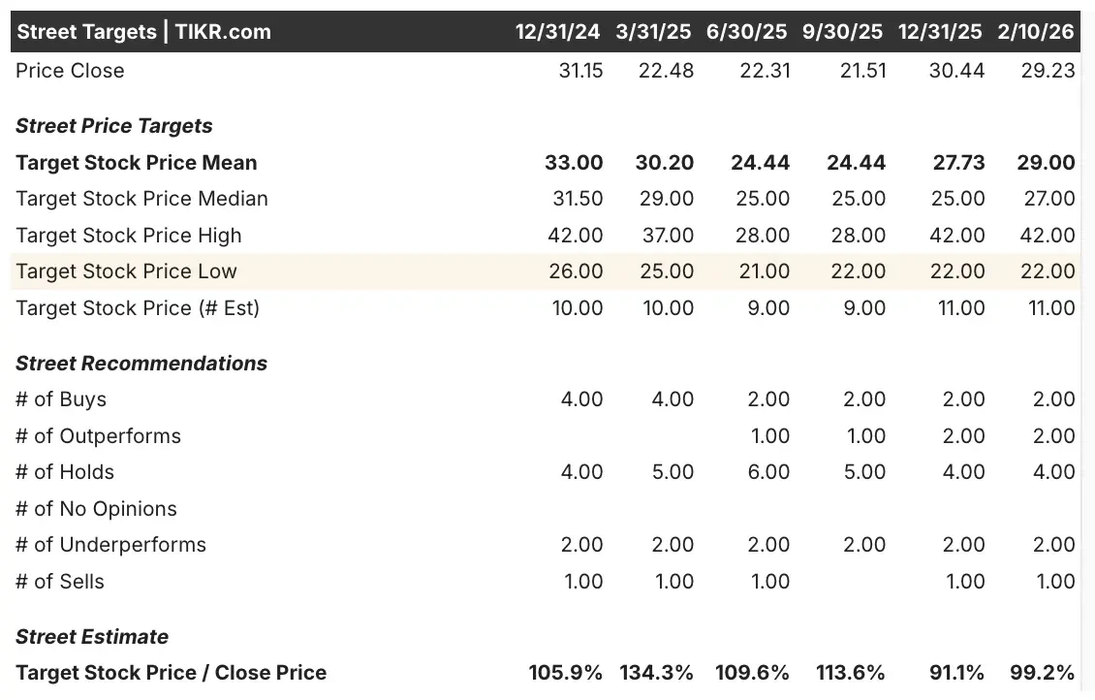The image size is (1095, 700).
Task: Select the Target Stock Price Mean row label
Action: (137, 162)
